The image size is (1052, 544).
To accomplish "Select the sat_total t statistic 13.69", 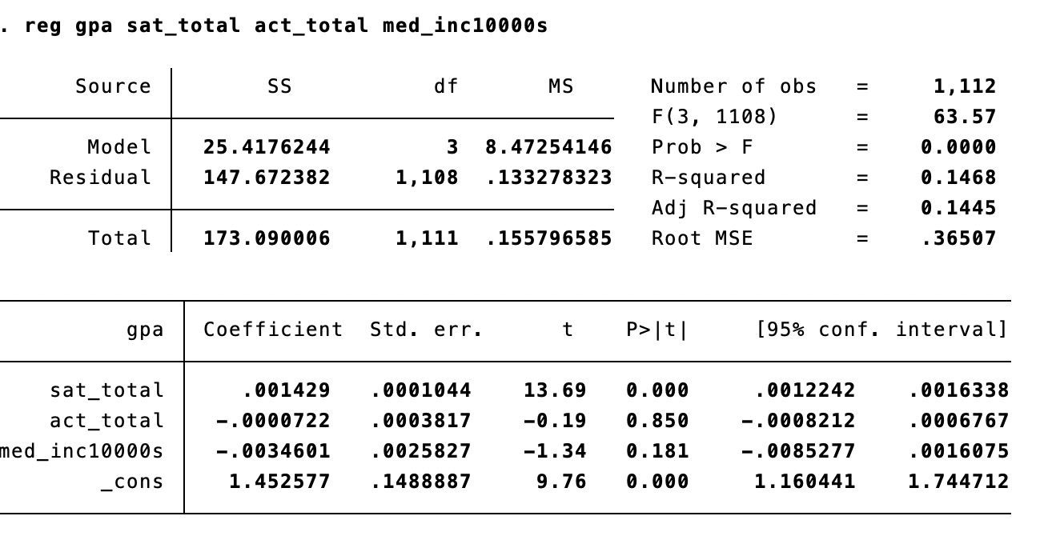I will coord(555,390).
